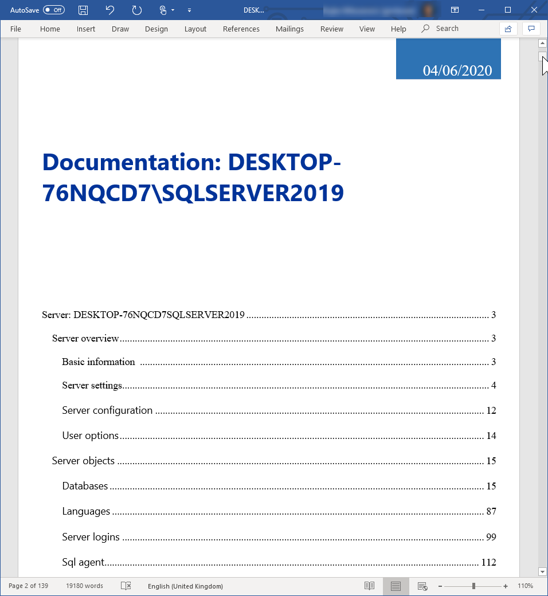The height and width of the screenshot is (596, 548).
Task: Jump to Server overview section
Action: click(274, 338)
